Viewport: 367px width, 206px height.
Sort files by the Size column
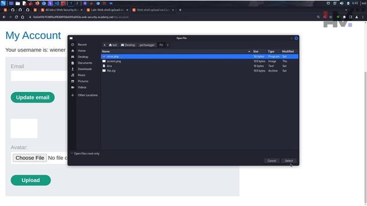256,51
